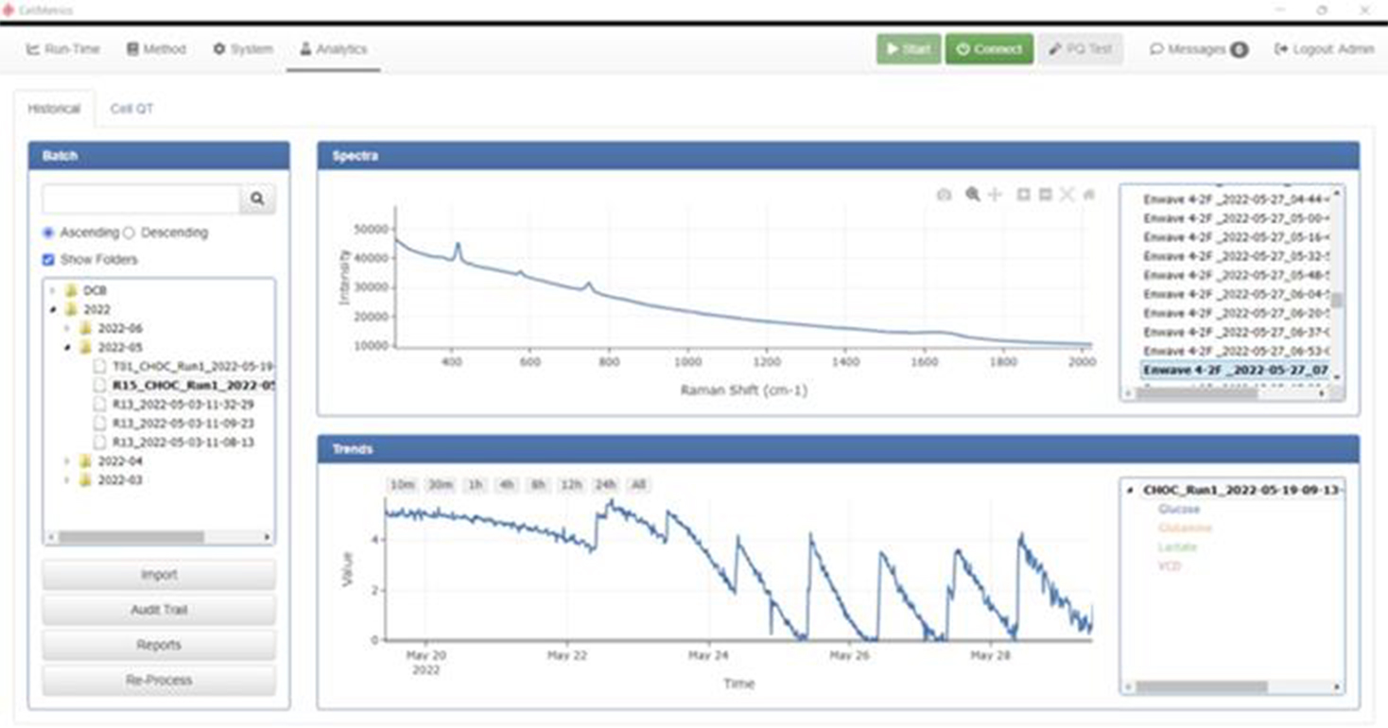Viewport: 1388px width, 728px height.
Task: Click the 2022-03 folder icon
Action: pos(86,479)
